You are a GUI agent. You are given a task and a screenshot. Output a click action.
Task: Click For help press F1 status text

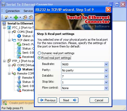point(12,108)
